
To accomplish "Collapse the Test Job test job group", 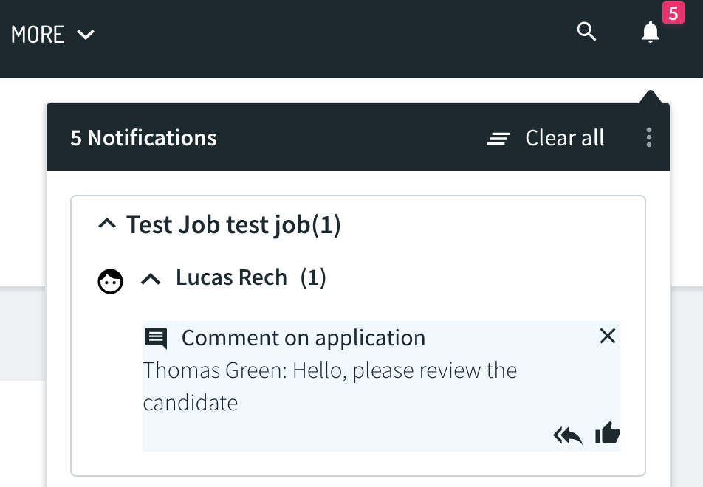I will click(x=107, y=223).
